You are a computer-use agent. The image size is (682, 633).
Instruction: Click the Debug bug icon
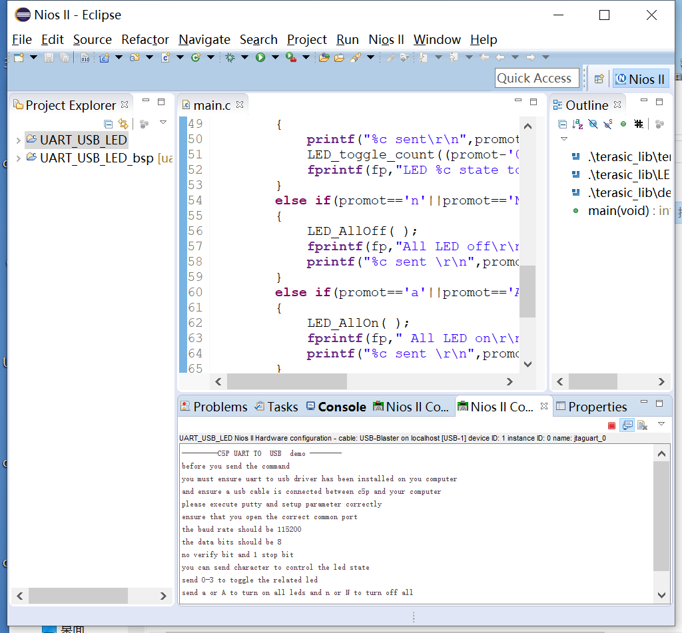pos(230,57)
